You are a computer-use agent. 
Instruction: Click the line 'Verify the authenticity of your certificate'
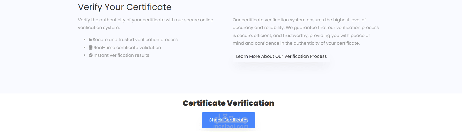tap(146, 20)
